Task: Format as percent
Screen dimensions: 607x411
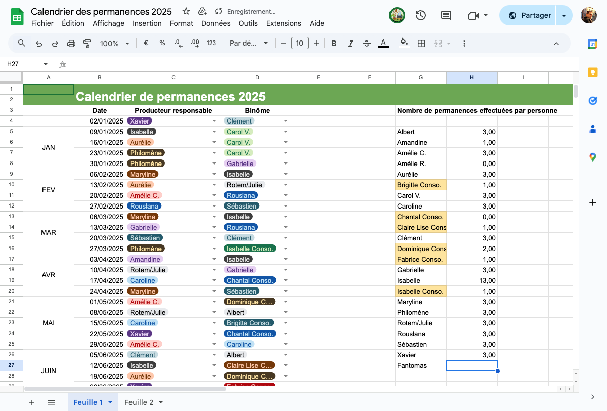Action: click(x=162, y=43)
